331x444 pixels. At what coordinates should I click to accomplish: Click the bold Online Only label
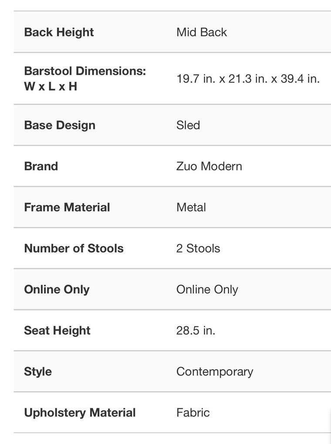[x=57, y=289]
